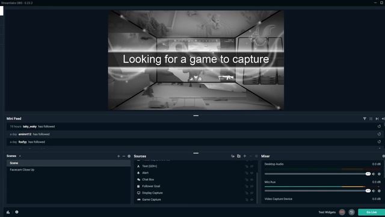Filter Mini Feed events with funnel icon
Screen dimensions: 385x217
[365, 119]
